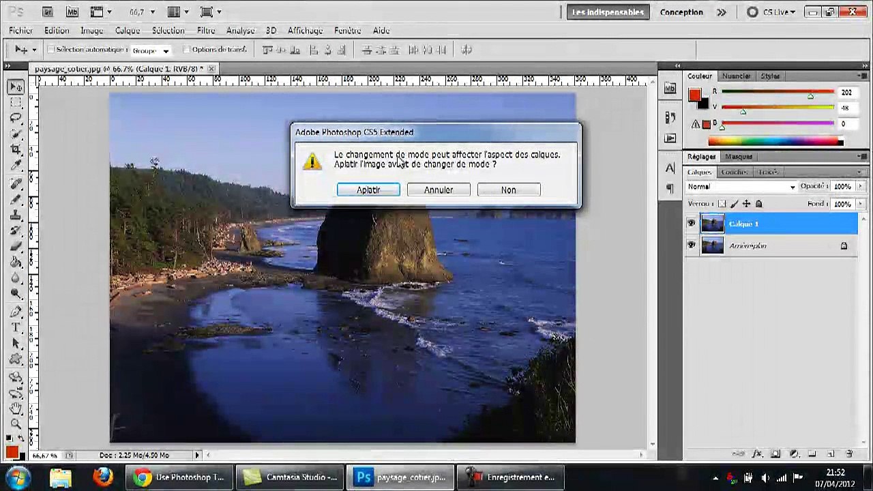Click the Aplatir button in the dialog
873x491 pixels.
368,190
